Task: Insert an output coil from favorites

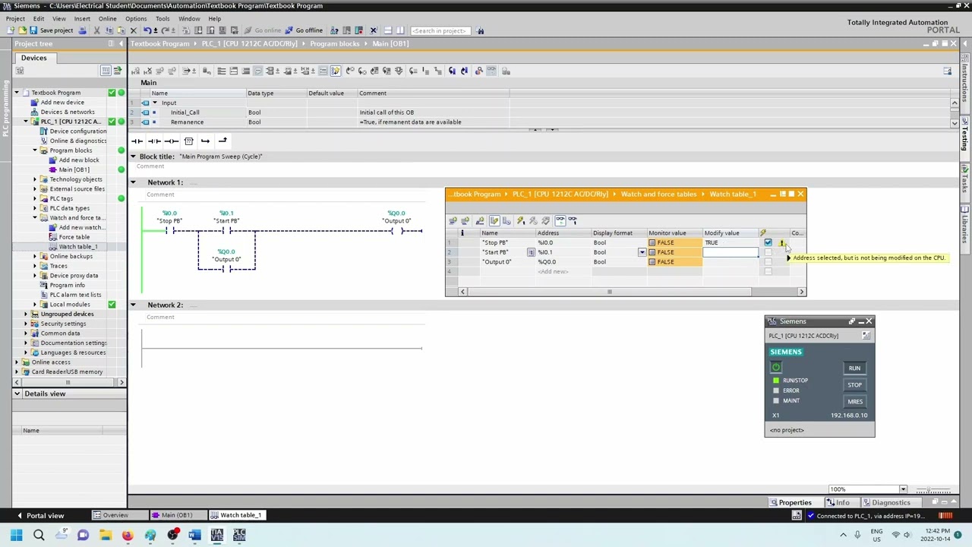Action: [x=172, y=141]
